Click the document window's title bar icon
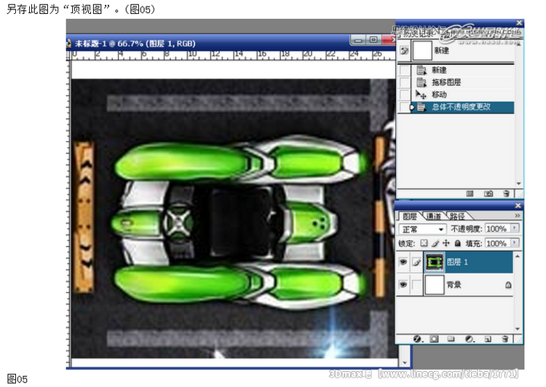The height and width of the screenshot is (387, 546). point(68,44)
